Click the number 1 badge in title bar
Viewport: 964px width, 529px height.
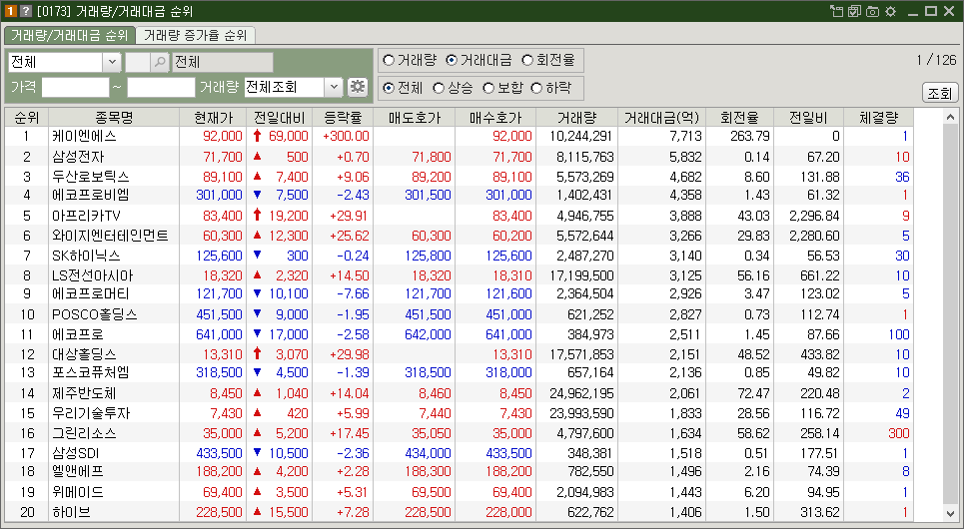pyautogui.click(x=10, y=11)
